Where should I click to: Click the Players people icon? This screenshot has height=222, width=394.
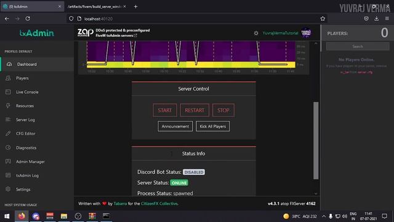click(x=8, y=78)
